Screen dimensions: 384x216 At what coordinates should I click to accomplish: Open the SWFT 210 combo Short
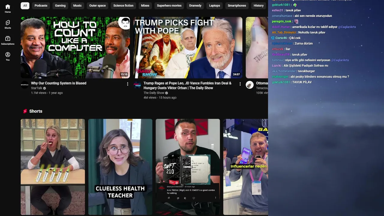pyautogui.click(x=188, y=167)
